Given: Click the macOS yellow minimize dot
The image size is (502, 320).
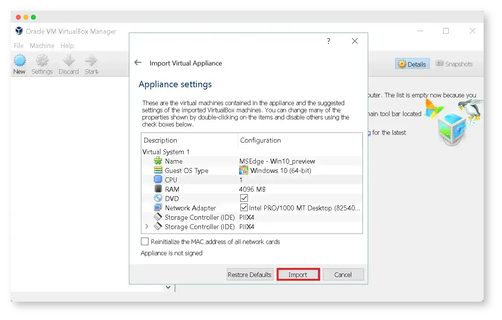Looking at the screenshot, I should pos(26,17).
